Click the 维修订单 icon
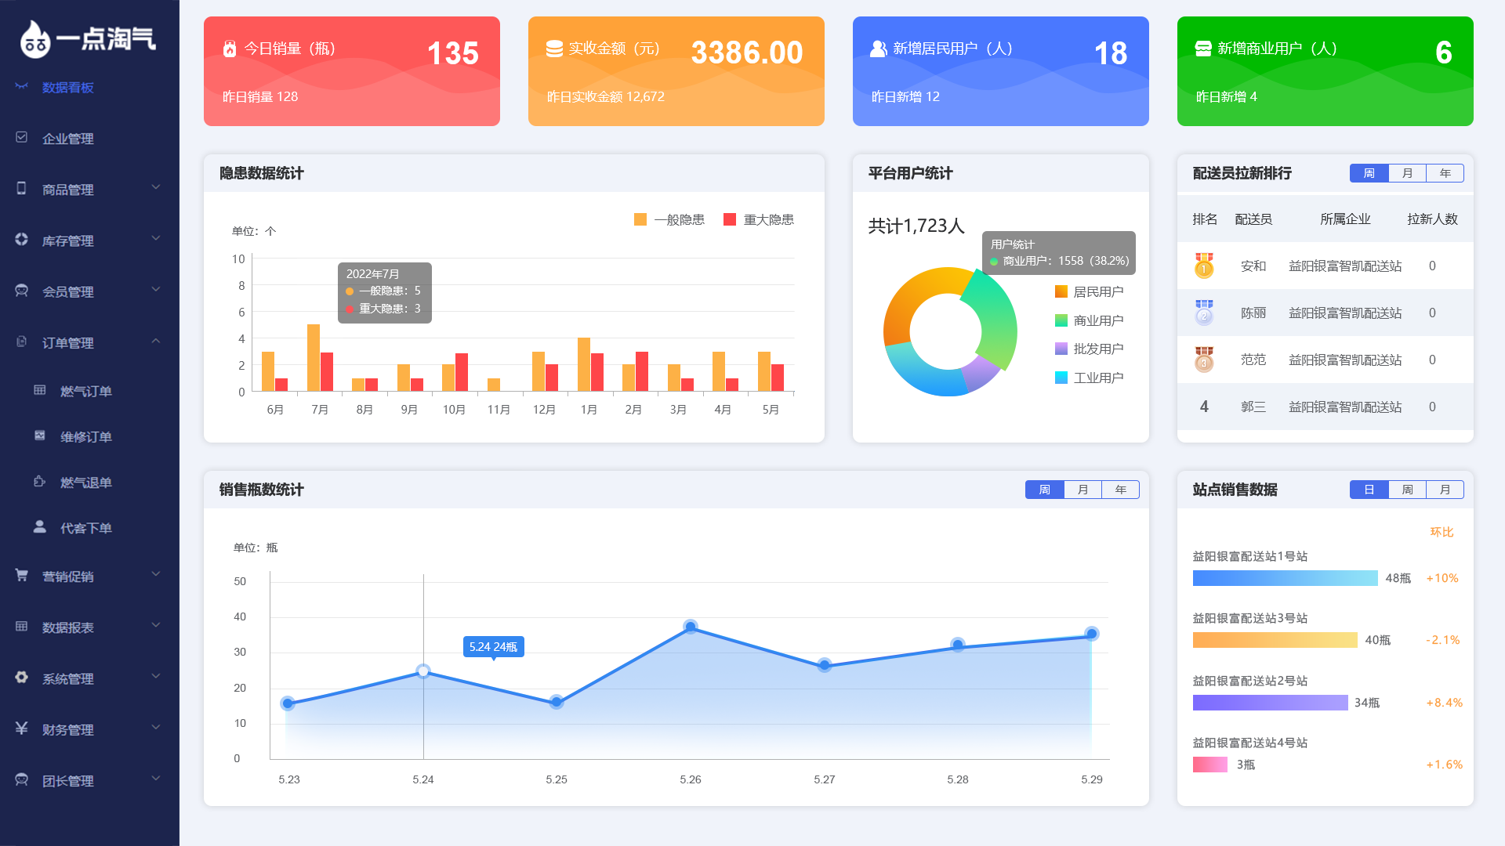Viewport: 1505px width, 846px height. [39, 436]
